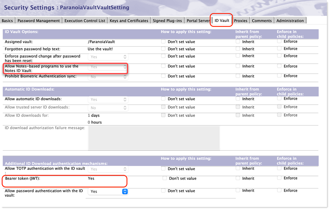
Task: Click the ID download authorization failure message field
Action: click(154, 138)
